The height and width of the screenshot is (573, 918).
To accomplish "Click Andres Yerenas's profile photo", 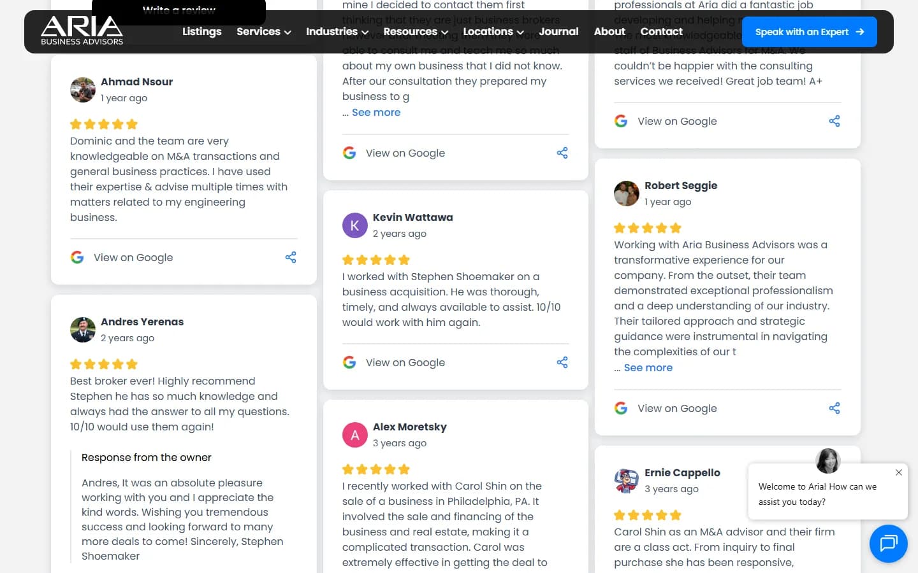I will 83,330.
